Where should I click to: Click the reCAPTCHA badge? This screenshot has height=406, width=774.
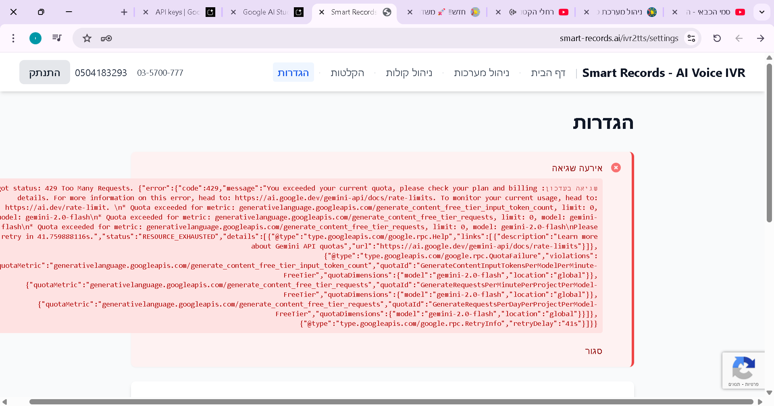click(743, 371)
